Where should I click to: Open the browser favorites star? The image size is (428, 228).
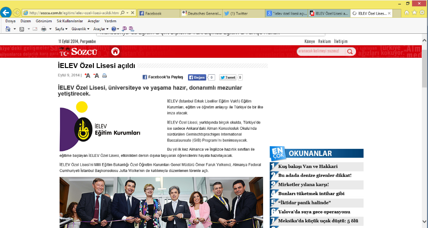[415, 13]
